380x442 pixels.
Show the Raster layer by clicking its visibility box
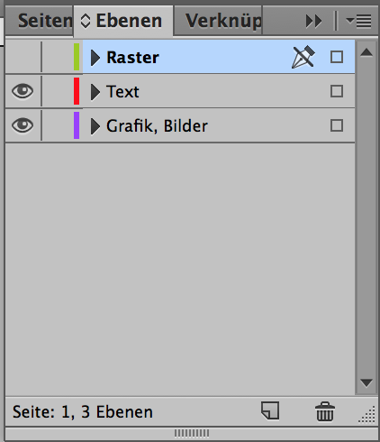pyautogui.click(x=23, y=57)
